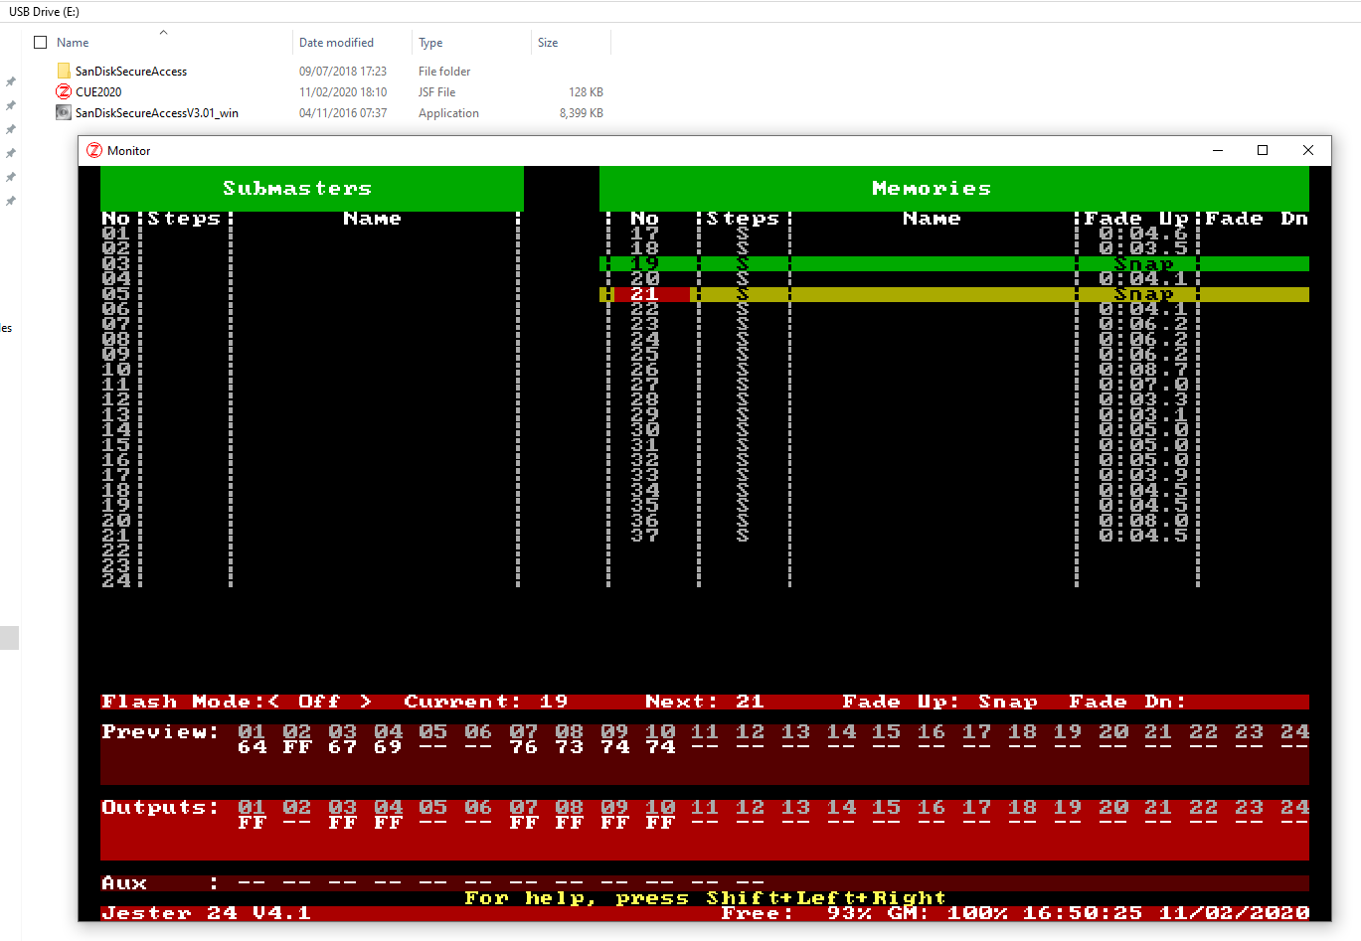Click the Submasters panel header

tap(312, 188)
